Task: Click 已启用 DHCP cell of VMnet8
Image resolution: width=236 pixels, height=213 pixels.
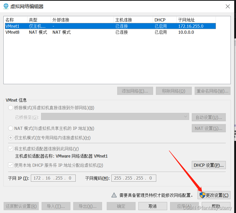Action: click(x=161, y=32)
